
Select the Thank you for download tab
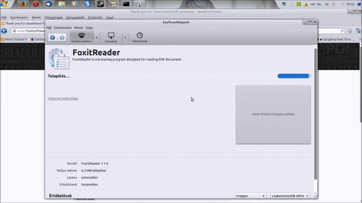tap(23, 23)
